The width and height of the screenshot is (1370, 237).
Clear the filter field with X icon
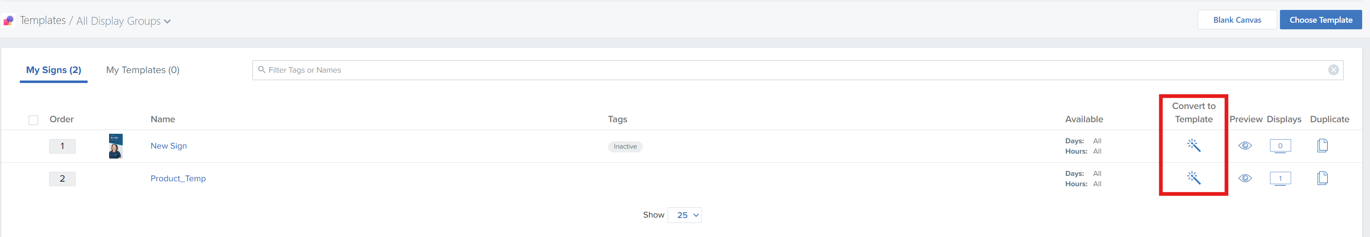tap(1333, 70)
